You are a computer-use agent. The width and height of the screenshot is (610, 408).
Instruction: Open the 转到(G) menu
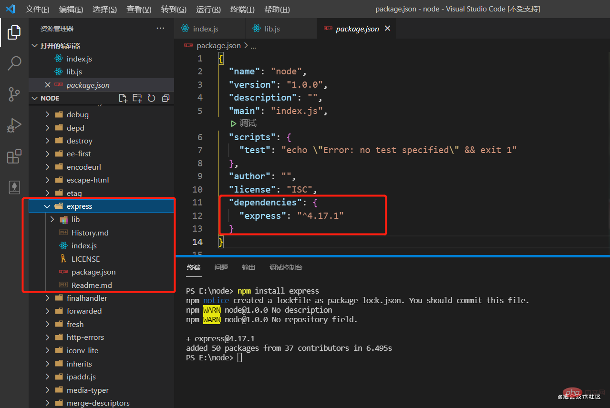174,10
